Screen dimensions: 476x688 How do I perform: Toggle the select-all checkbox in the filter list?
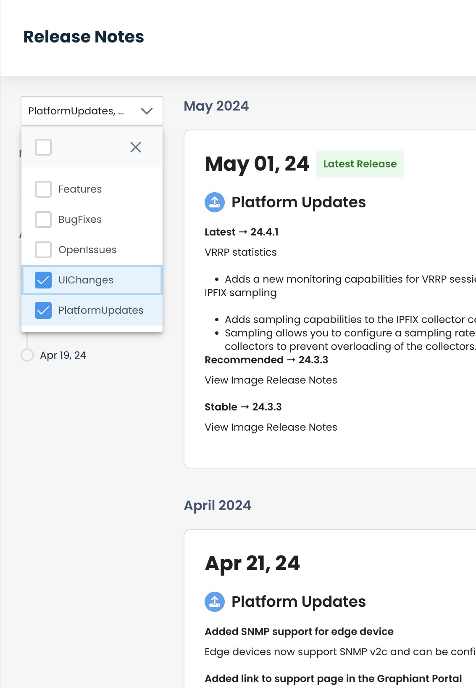coord(43,147)
